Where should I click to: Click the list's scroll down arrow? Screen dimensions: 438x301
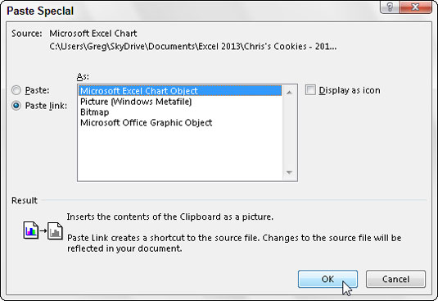coord(289,172)
